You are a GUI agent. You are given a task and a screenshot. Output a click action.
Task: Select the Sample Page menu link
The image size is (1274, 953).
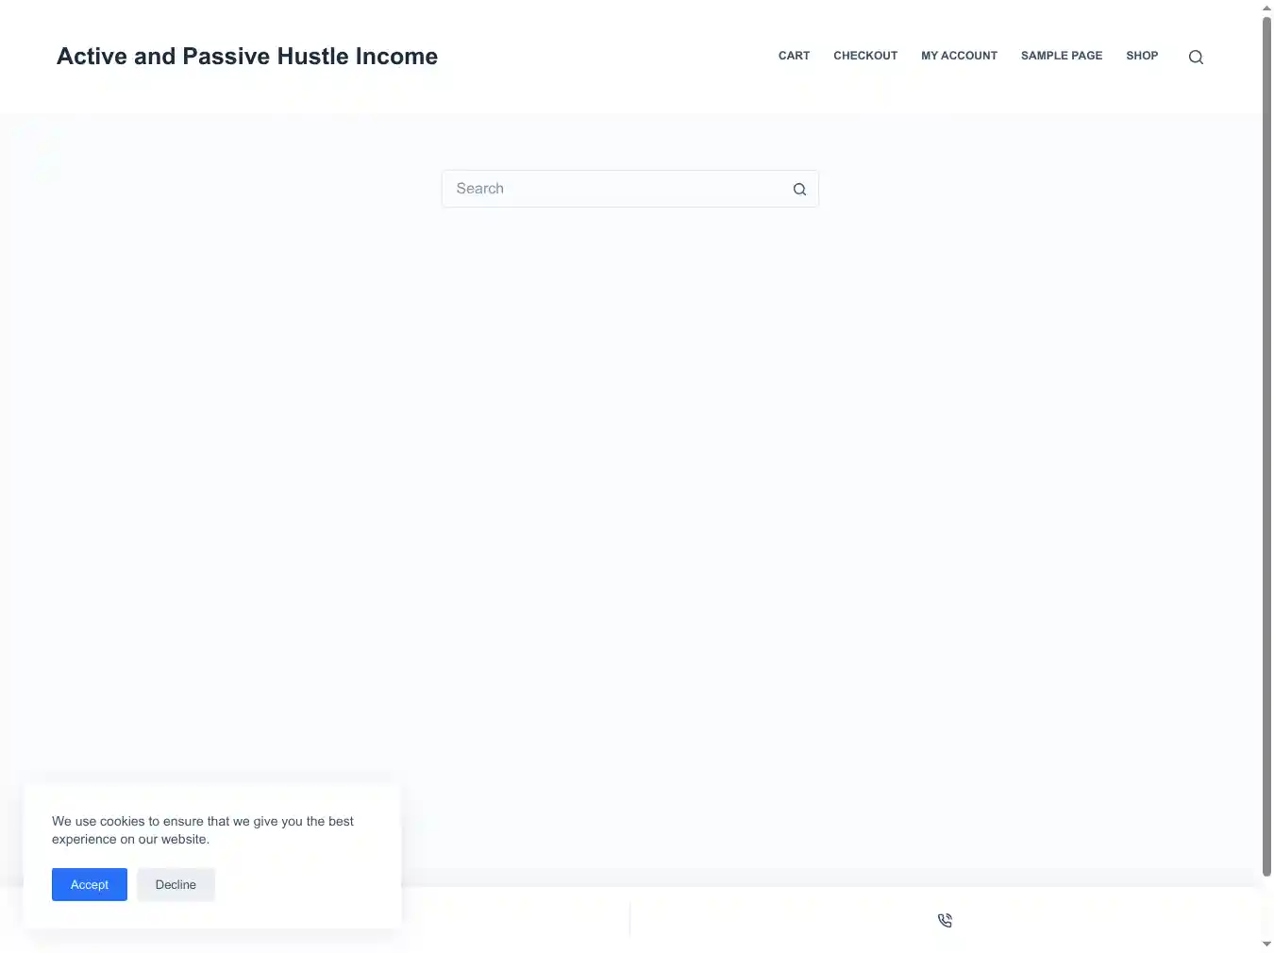tap(1062, 56)
